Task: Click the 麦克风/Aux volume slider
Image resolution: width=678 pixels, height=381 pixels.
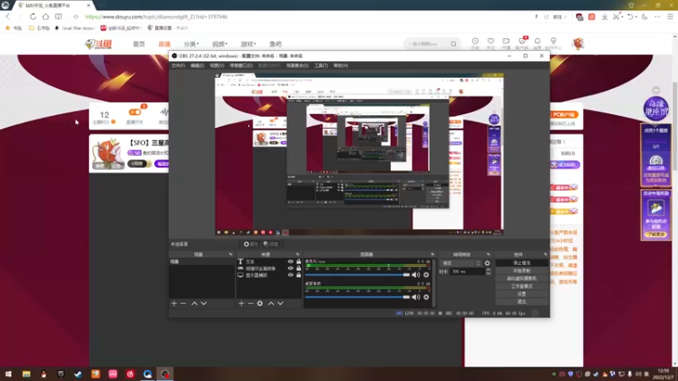Action: pos(358,274)
